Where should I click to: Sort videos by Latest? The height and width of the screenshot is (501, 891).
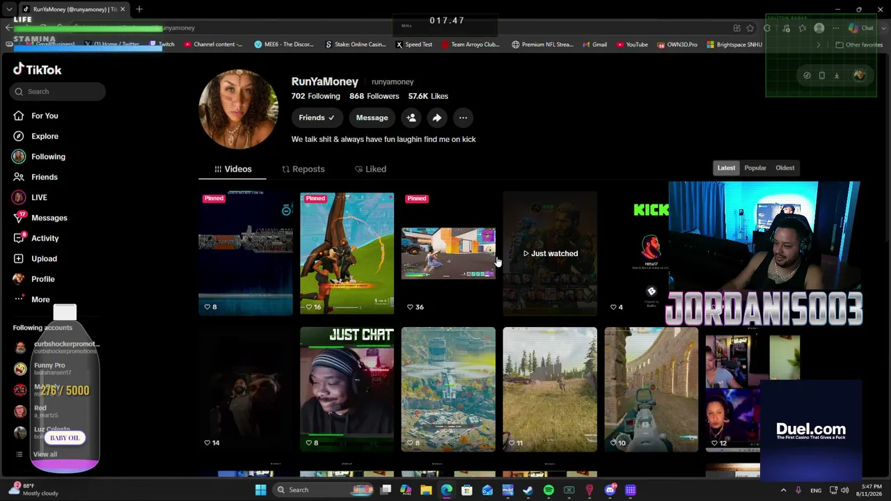pos(726,168)
